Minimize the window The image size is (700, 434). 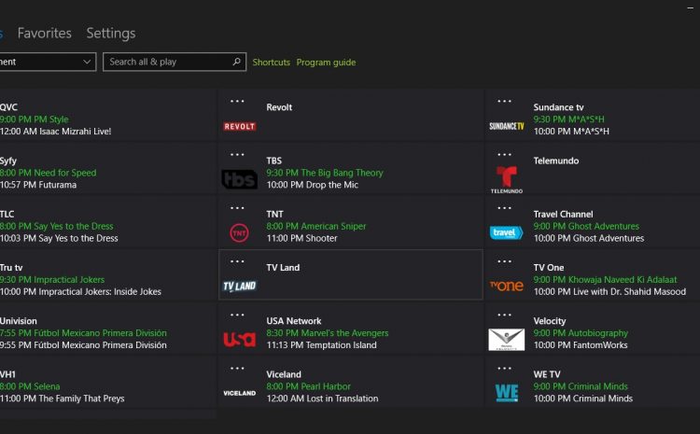pyautogui.click(x=690, y=7)
